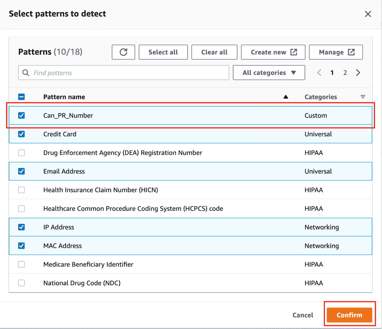The width and height of the screenshot is (382, 329).
Task: Click the Clear all button
Action: pos(214,52)
